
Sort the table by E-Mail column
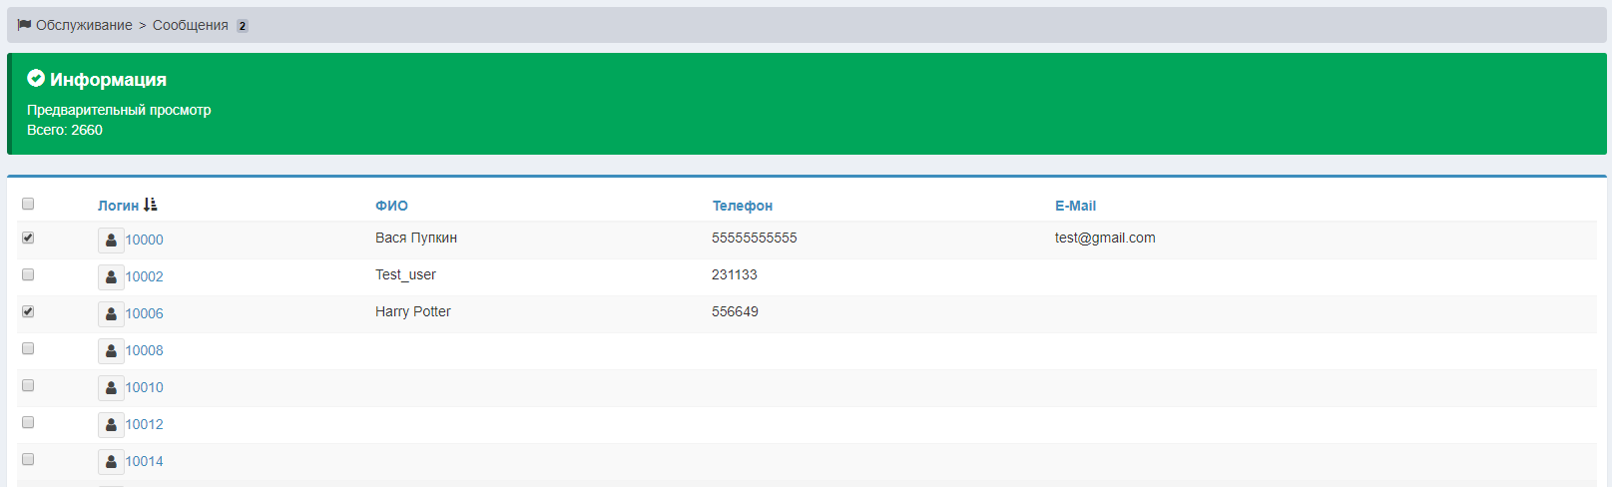[x=1075, y=206]
